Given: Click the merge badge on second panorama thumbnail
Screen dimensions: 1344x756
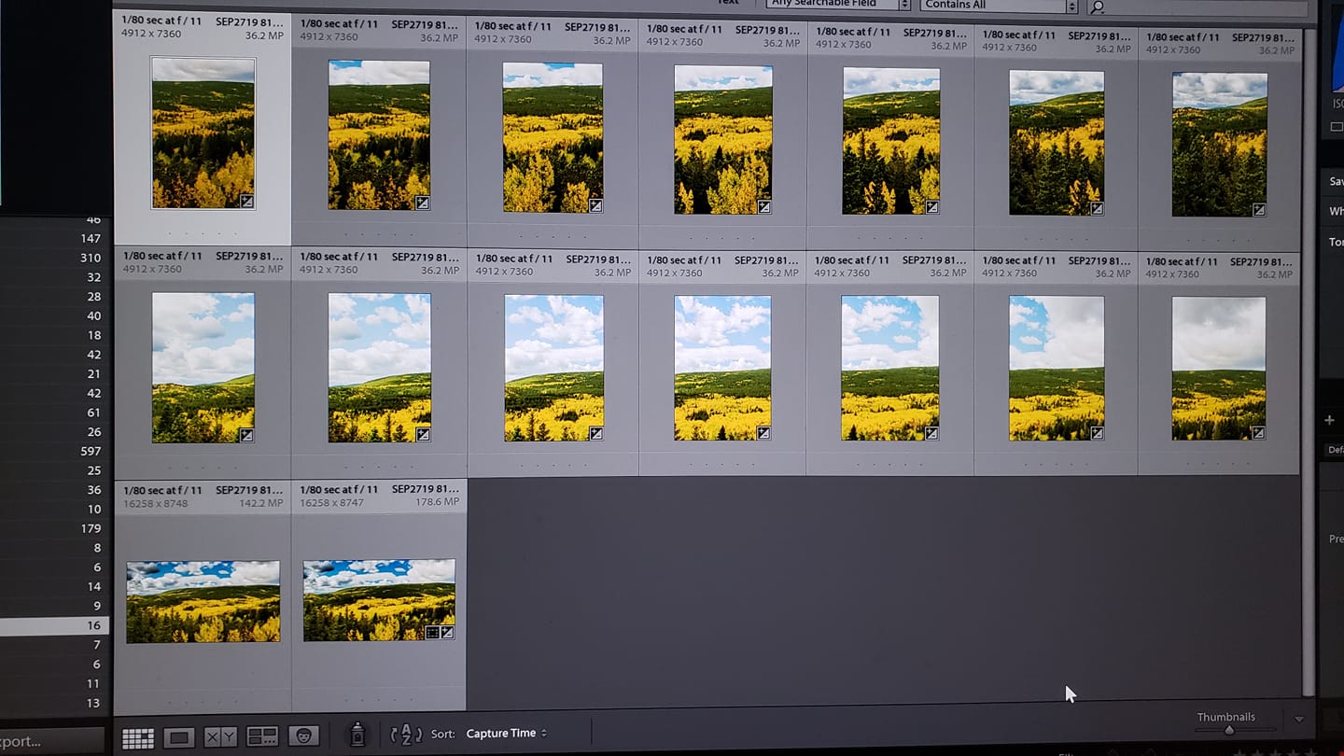Looking at the screenshot, I should pos(432,633).
